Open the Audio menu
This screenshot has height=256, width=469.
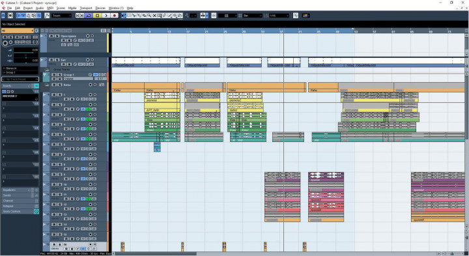[40, 8]
